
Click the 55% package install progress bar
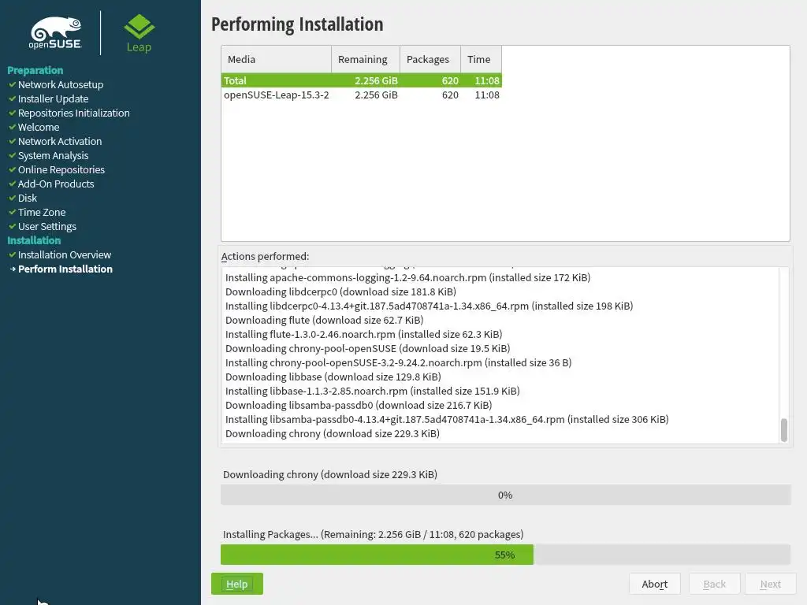click(x=505, y=555)
